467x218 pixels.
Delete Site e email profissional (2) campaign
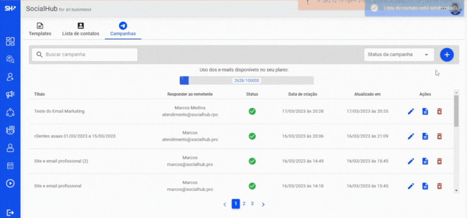[439, 161]
